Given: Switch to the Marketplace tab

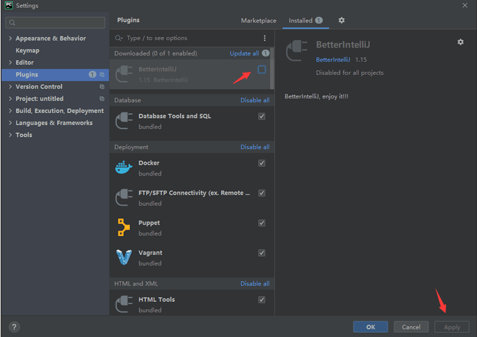Looking at the screenshot, I should click(x=258, y=20).
